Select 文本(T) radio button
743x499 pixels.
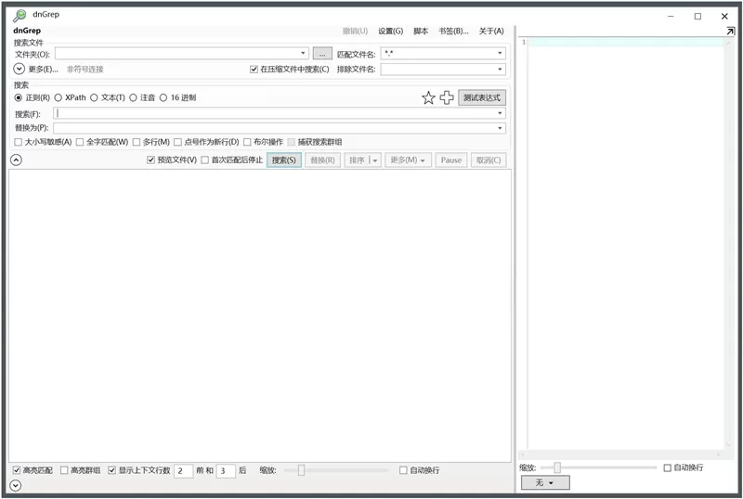point(94,97)
